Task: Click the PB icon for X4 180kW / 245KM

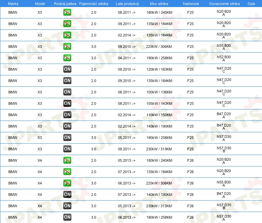Action: pos(67,160)
